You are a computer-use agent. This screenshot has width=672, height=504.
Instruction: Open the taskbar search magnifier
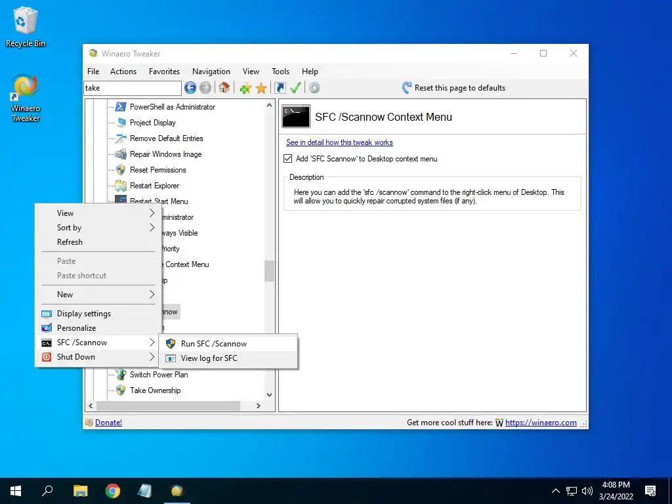(47, 491)
